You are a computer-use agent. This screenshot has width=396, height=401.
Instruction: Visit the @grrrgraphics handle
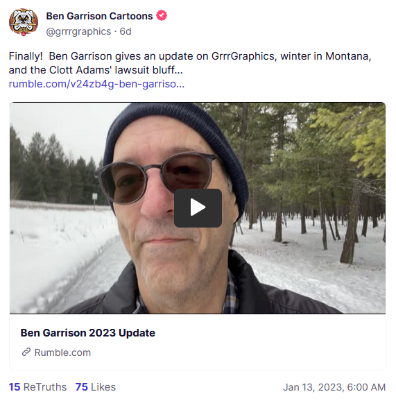point(78,31)
